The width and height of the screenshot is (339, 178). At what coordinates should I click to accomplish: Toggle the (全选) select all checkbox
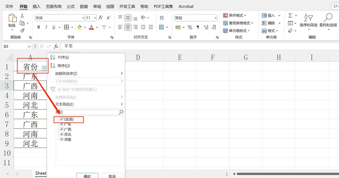point(62,119)
